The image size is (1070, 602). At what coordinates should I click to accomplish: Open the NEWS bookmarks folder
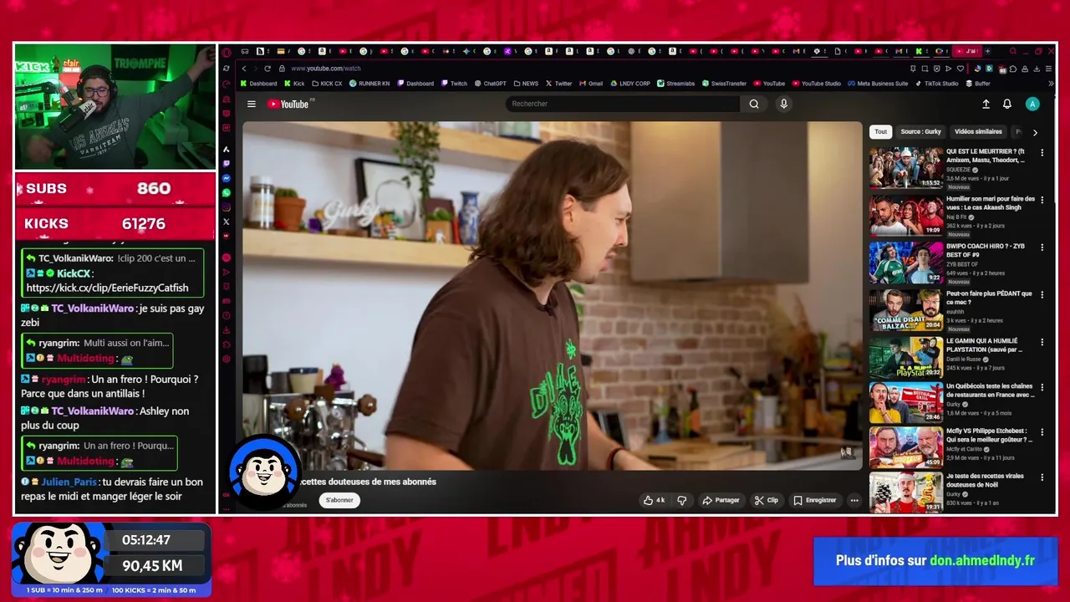(526, 84)
